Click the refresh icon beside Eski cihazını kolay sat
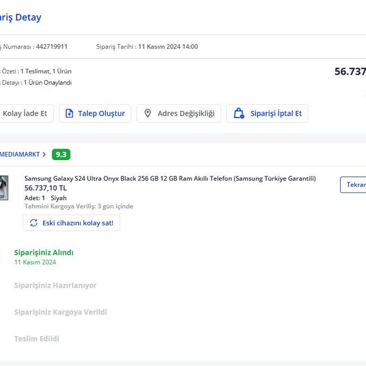 click(33, 223)
